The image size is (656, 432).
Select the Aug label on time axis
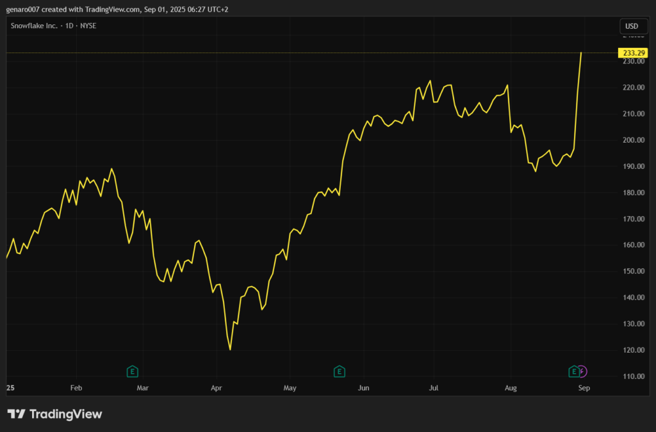511,388
